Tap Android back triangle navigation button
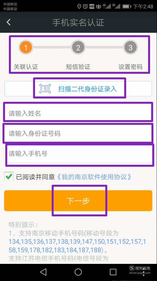Image resolution: width=157 pixels, height=281 pixels. tap(43, 272)
